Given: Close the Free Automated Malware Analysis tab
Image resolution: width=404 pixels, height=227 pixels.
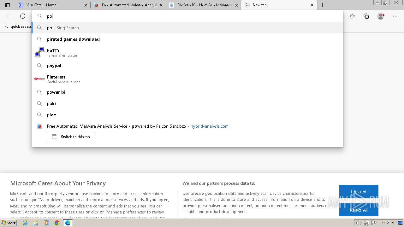Looking at the screenshot, I should click(161, 5).
